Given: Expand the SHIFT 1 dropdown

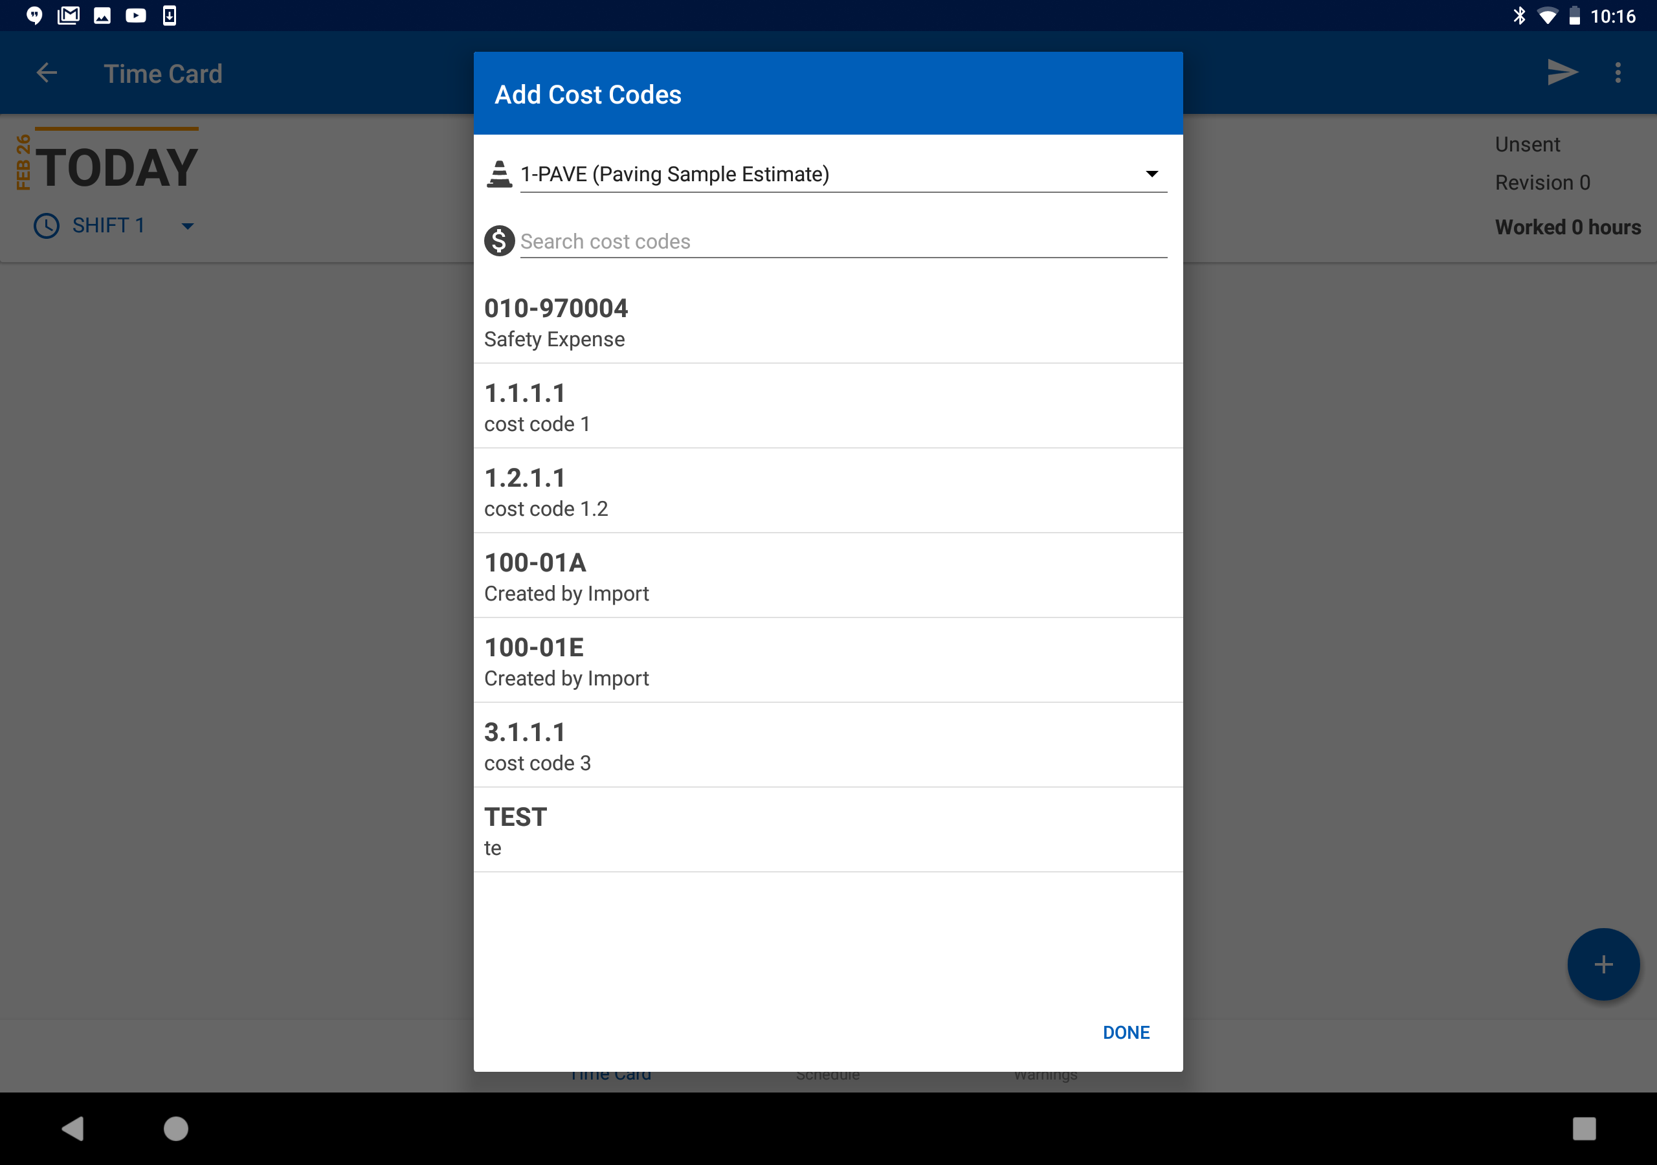Looking at the screenshot, I should (187, 226).
